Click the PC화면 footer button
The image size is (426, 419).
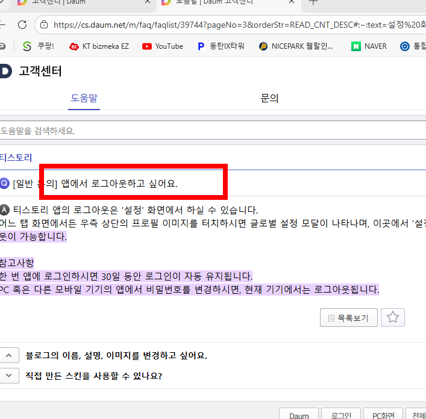point(383,414)
